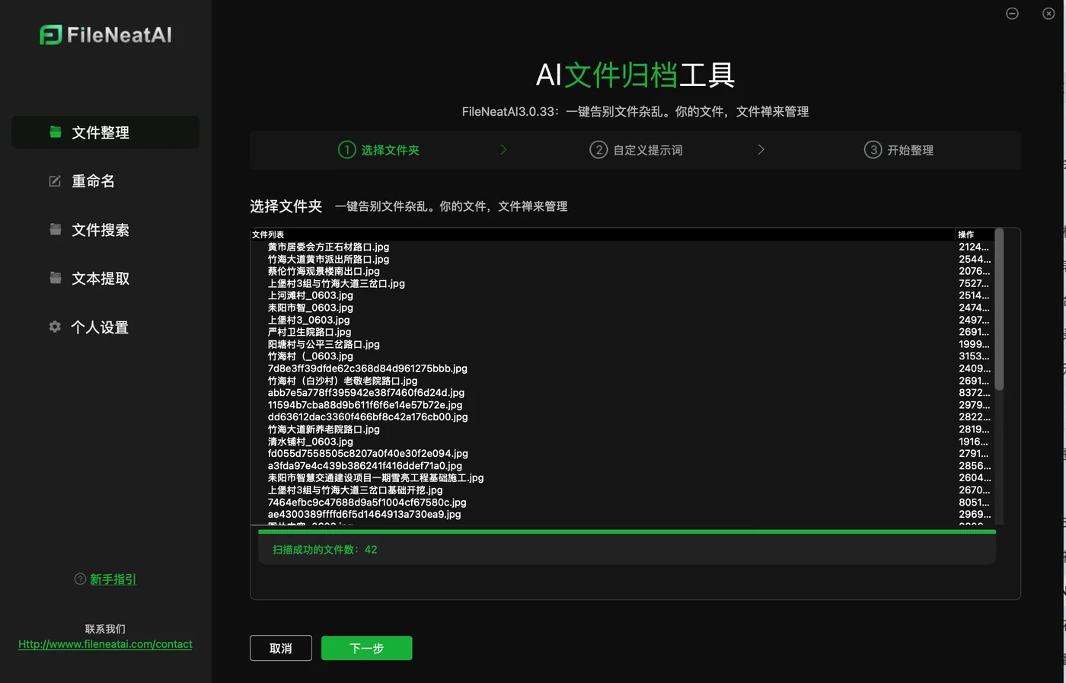Image resolution: width=1066 pixels, height=683 pixels.
Task: Select file ae4300389ffffd6f5d1464913a730ea9.jpg
Action: [365, 515]
